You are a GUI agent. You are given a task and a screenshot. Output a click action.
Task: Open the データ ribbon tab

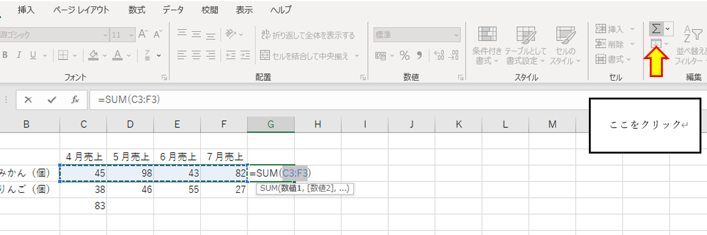(x=173, y=9)
